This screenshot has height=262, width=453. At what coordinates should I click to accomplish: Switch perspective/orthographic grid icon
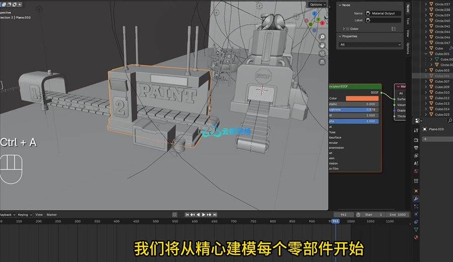pos(322,61)
